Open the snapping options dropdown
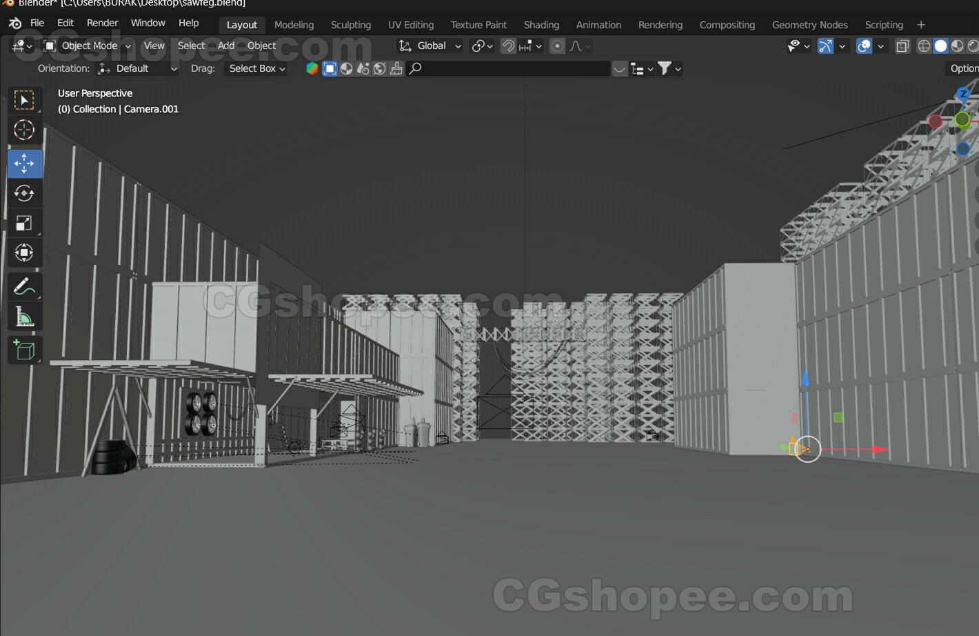 pyautogui.click(x=531, y=46)
